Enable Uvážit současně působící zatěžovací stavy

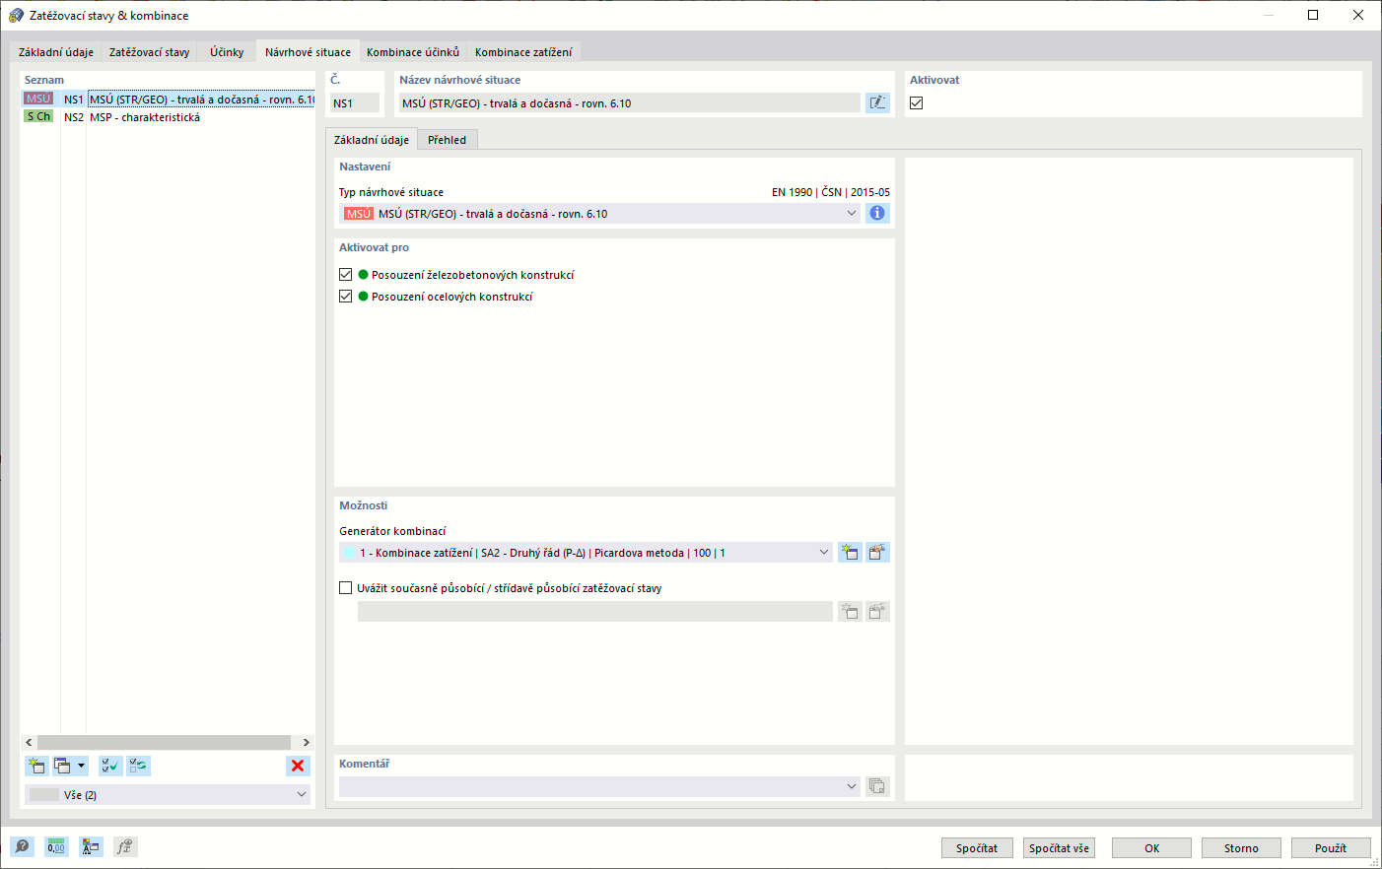[x=345, y=588]
